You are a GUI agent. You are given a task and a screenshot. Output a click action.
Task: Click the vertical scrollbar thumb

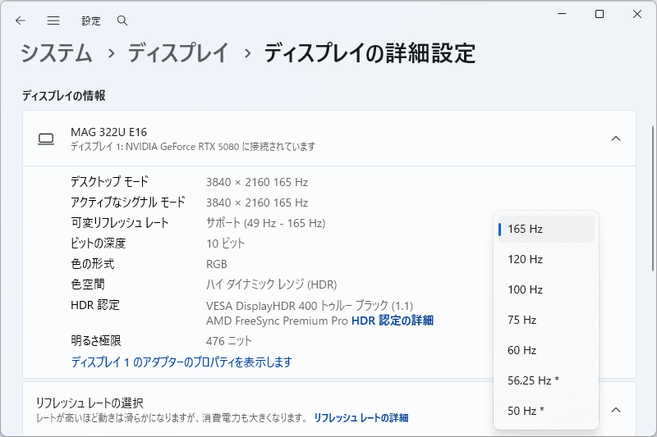(652, 198)
